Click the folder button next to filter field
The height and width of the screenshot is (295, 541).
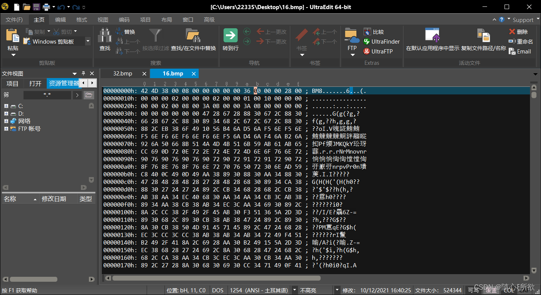[89, 95]
